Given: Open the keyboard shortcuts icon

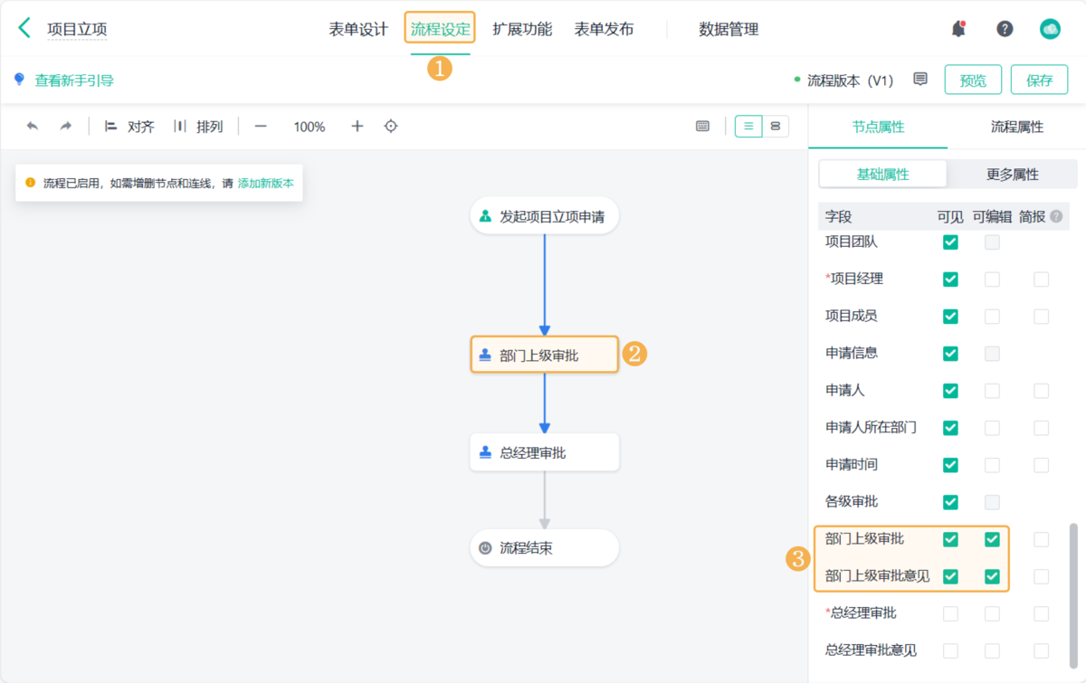Looking at the screenshot, I should pos(703,127).
